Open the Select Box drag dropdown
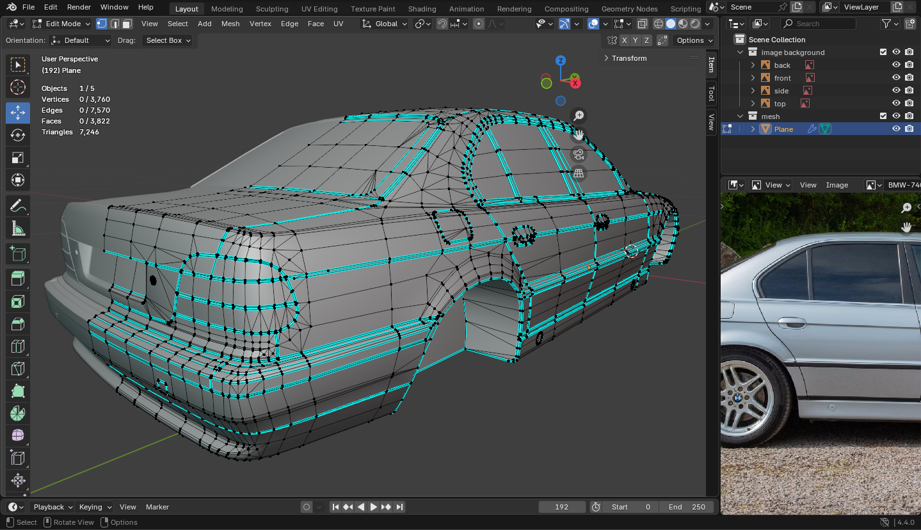The width and height of the screenshot is (921, 530). (168, 40)
